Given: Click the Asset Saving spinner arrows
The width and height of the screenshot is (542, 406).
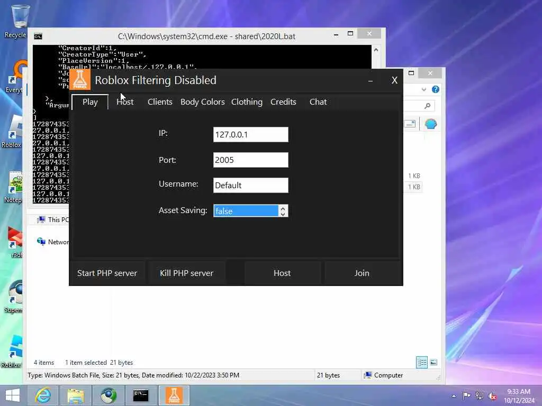Looking at the screenshot, I should (283, 210).
